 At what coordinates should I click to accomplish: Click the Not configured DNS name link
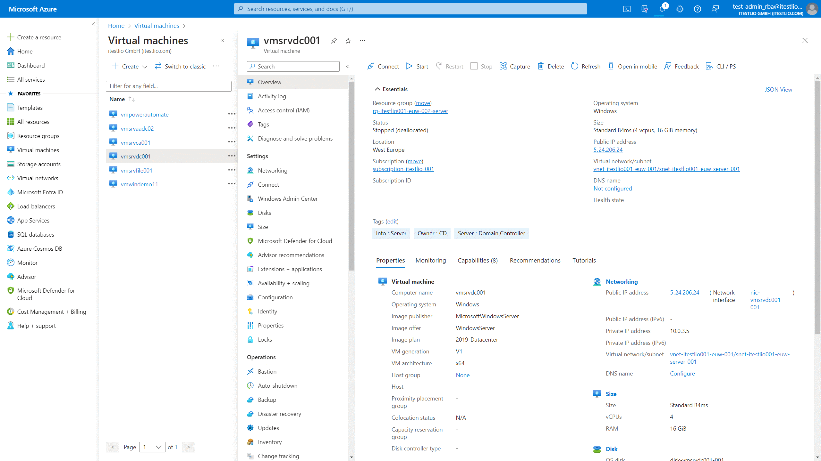pyautogui.click(x=613, y=188)
